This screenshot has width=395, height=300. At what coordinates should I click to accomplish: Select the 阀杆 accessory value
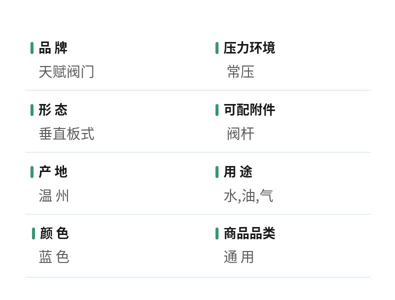click(x=240, y=134)
